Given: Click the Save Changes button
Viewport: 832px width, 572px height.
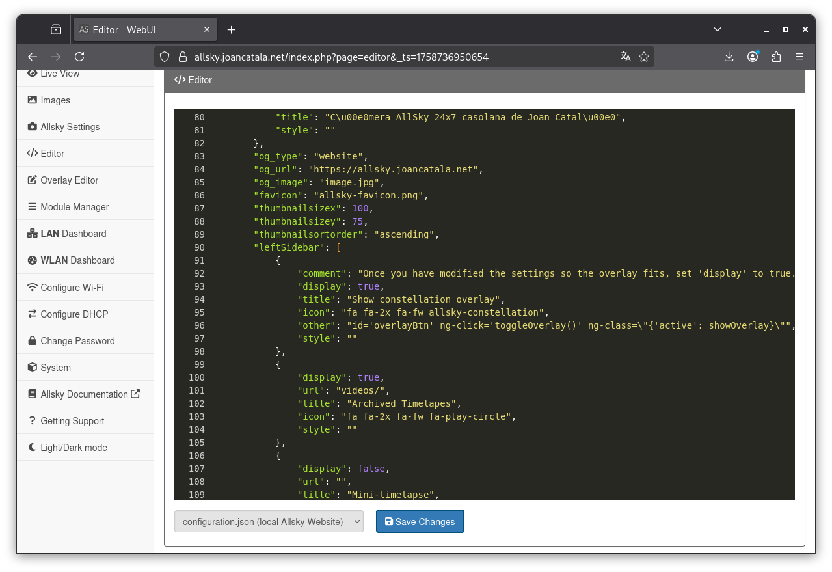Looking at the screenshot, I should pos(420,521).
